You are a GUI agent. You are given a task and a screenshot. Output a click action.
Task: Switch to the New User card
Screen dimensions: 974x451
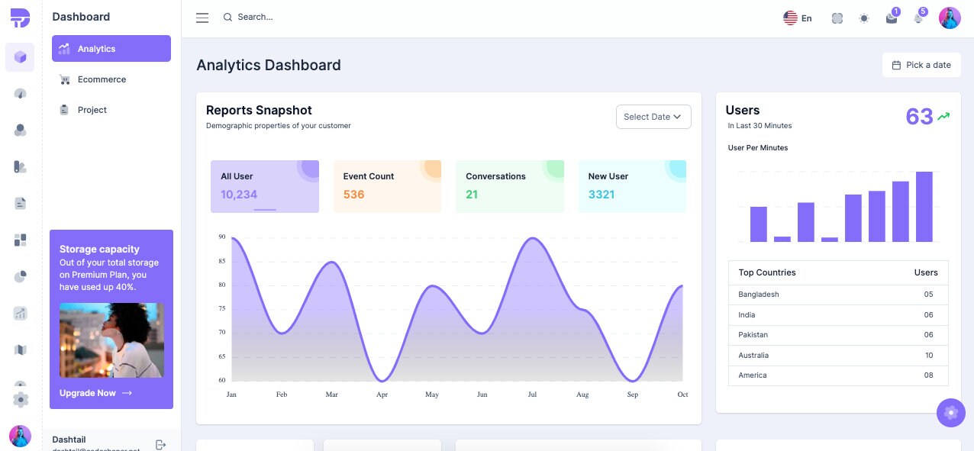pos(632,186)
